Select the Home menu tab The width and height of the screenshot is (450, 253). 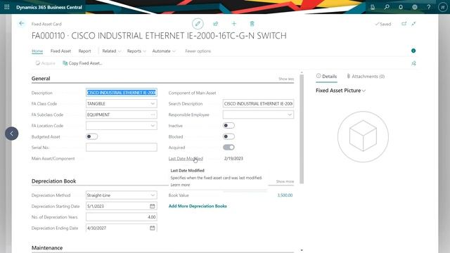(37, 51)
